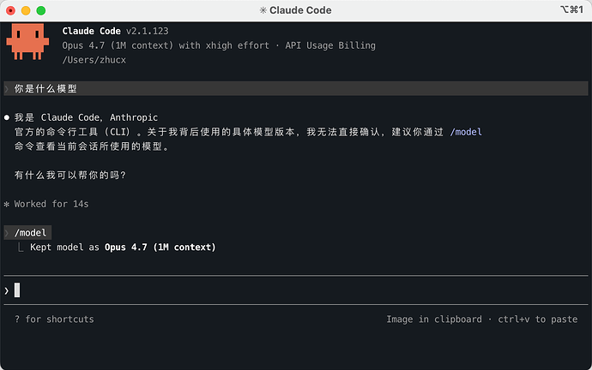Click the Claude Code v2.1.123 version text
Screen dimensions: 592x370
coord(115,31)
